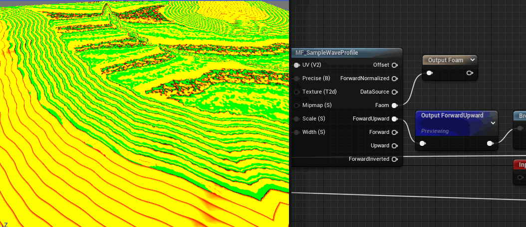Select the Output ForwardUpward node header

(x=457, y=123)
